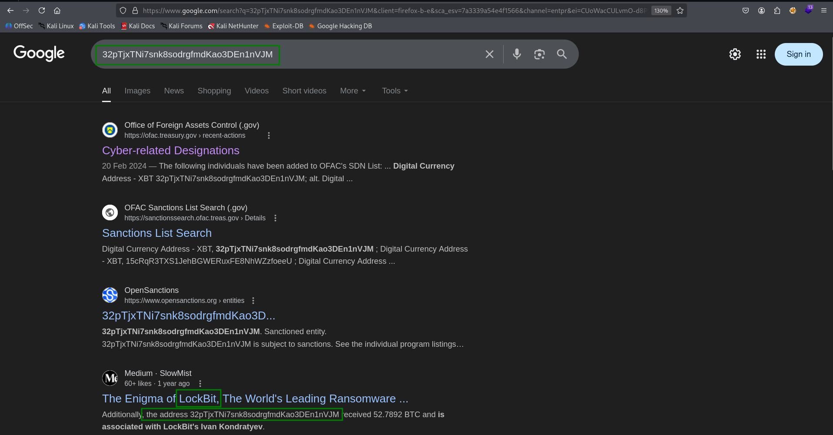The height and width of the screenshot is (435, 833).
Task: Click the Sign in button
Action: tap(799, 54)
